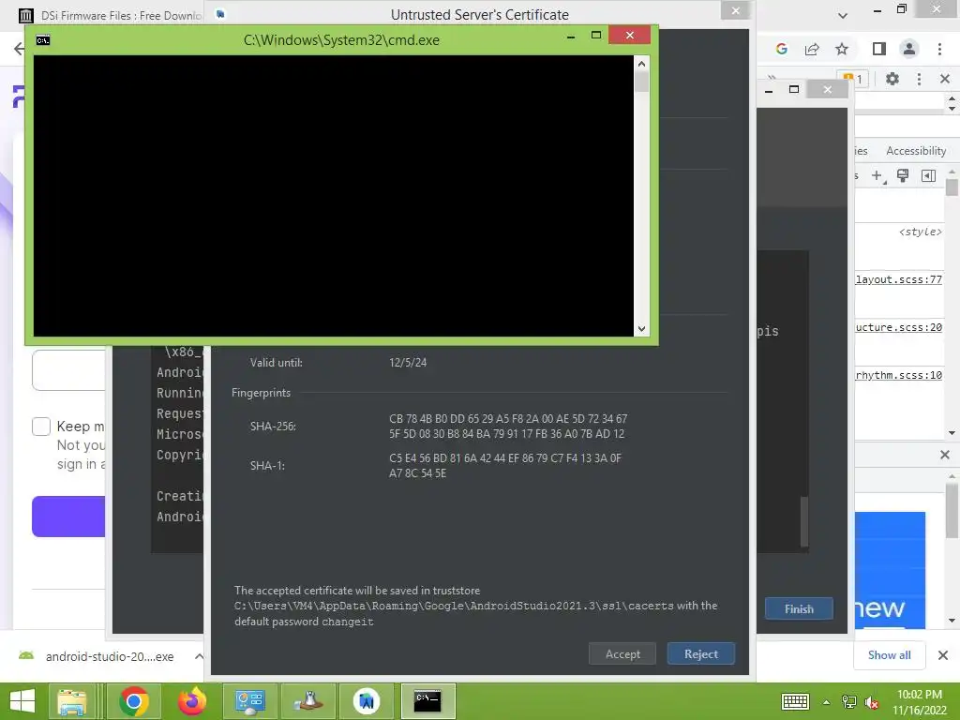The image size is (960, 720).
Task: Click the DevTools issues counter badge
Action: [855, 78]
